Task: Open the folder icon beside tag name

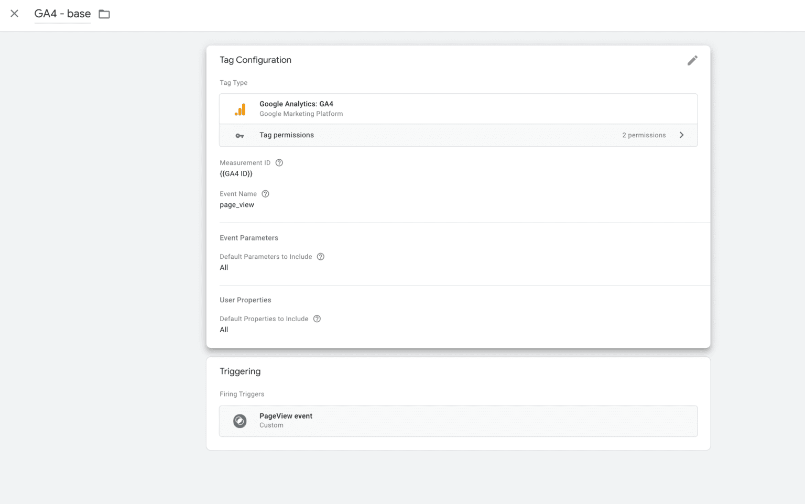Action: click(104, 14)
